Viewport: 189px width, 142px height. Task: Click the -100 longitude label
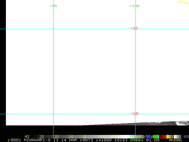[x=135, y=6]
